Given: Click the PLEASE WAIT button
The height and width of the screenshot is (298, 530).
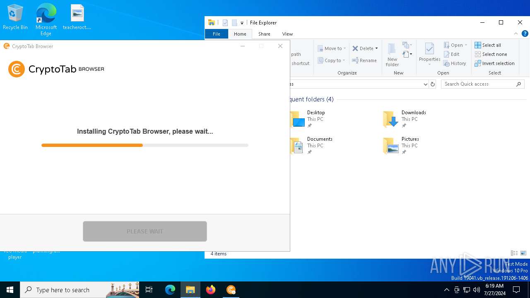Looking at the screenshot, I should coord(145,231).
